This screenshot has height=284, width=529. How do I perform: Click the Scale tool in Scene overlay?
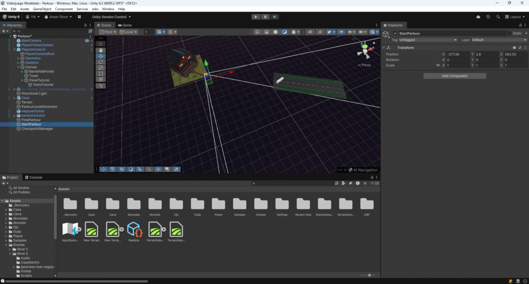coord(101,68)
